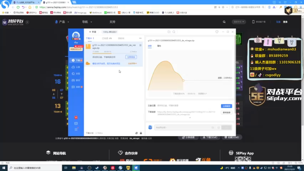This screenshot has height=171, width=304.
Task: Click the browser home icon
Action: pyautogui.click(x=30, y=7)
